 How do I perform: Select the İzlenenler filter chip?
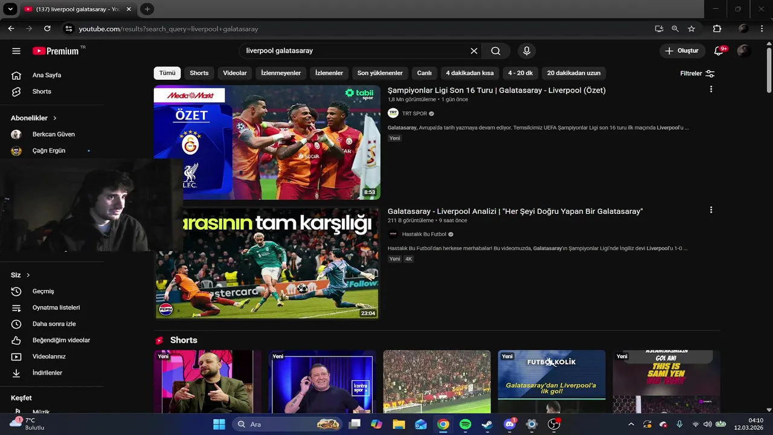click(x=329, y=73)
